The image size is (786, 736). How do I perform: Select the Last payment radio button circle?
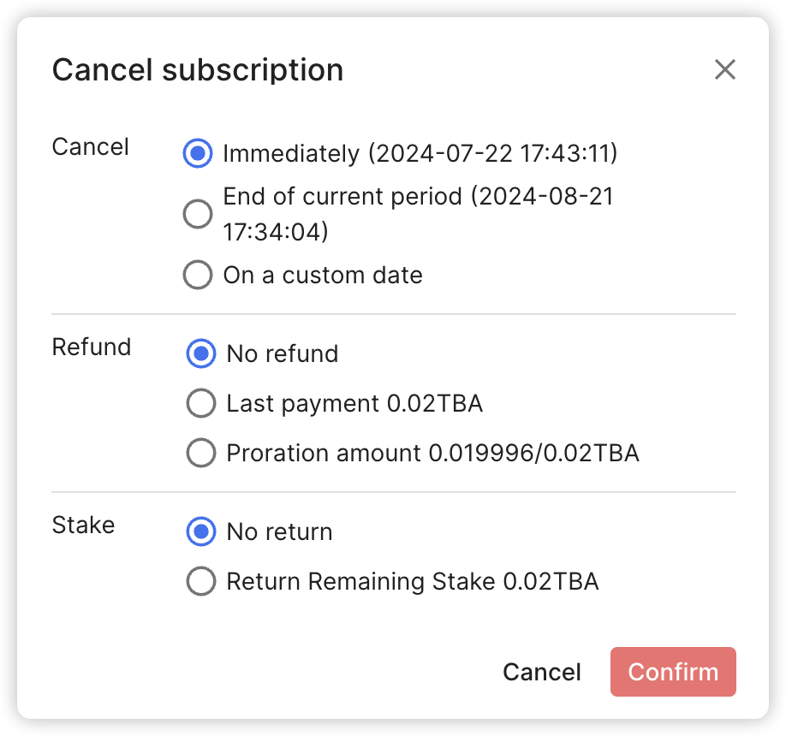(201, 404)
